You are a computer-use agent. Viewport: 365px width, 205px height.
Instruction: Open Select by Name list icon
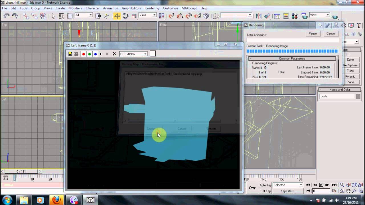pos(62,16)
